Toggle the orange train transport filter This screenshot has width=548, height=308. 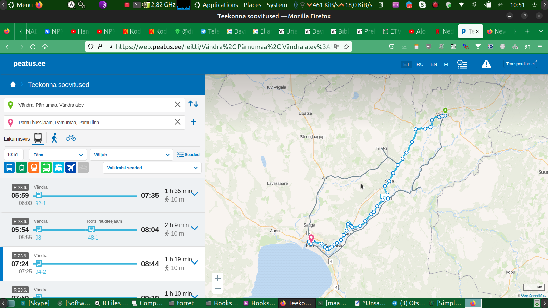34,168
